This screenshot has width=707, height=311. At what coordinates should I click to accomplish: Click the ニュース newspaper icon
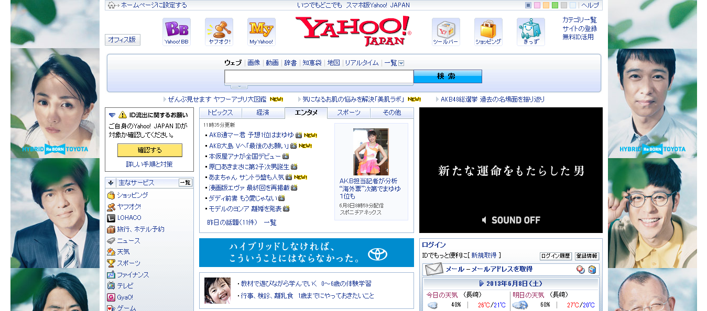(x=111, y=241)
